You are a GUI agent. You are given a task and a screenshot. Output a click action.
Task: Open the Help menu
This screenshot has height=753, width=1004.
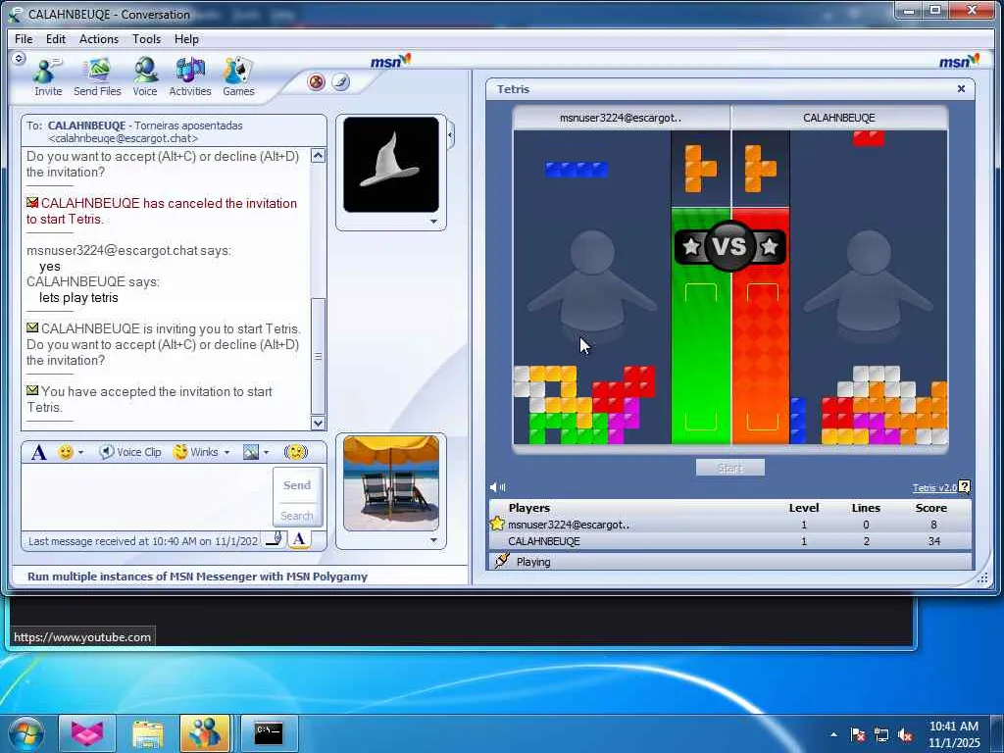coord(186,39)
